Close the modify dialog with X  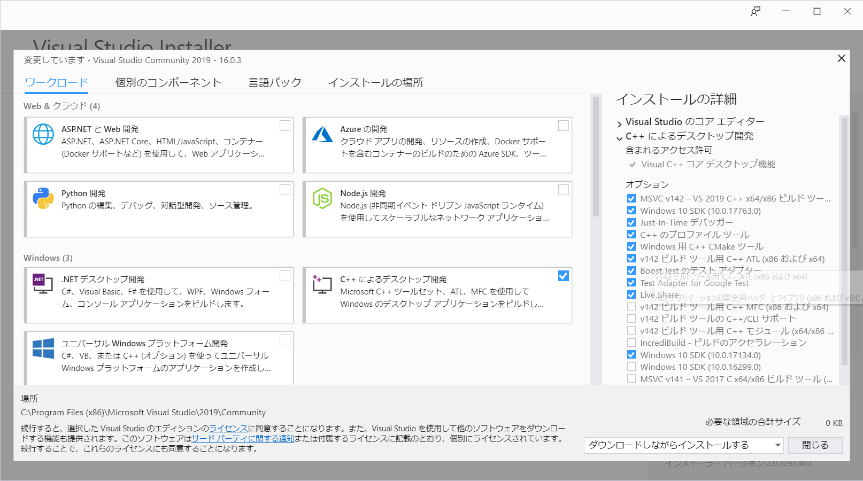pos(842,58)
